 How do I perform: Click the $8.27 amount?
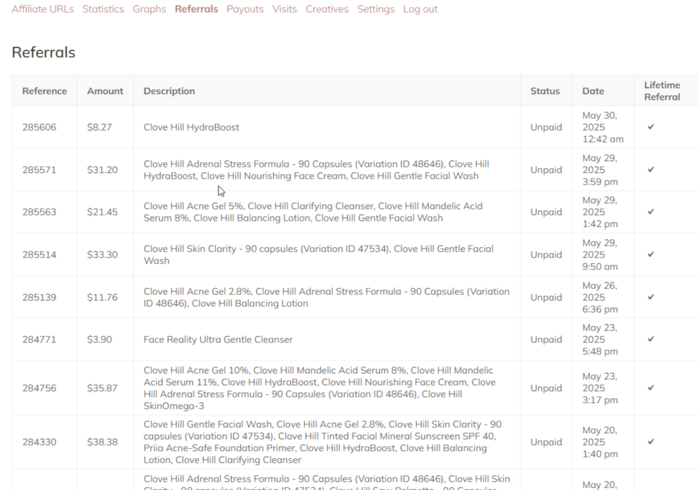[x=99, y=127]
